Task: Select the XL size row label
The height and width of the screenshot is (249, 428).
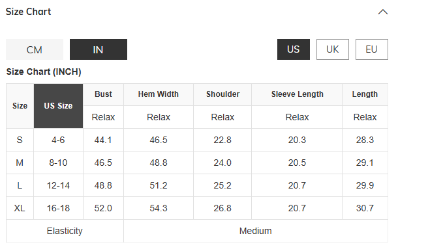Action: [x=20, y=209]
